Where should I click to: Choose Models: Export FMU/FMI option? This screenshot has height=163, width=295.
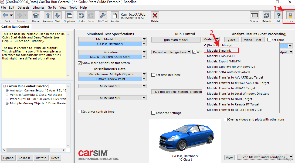pyautogui.click(x=224, y=61)
